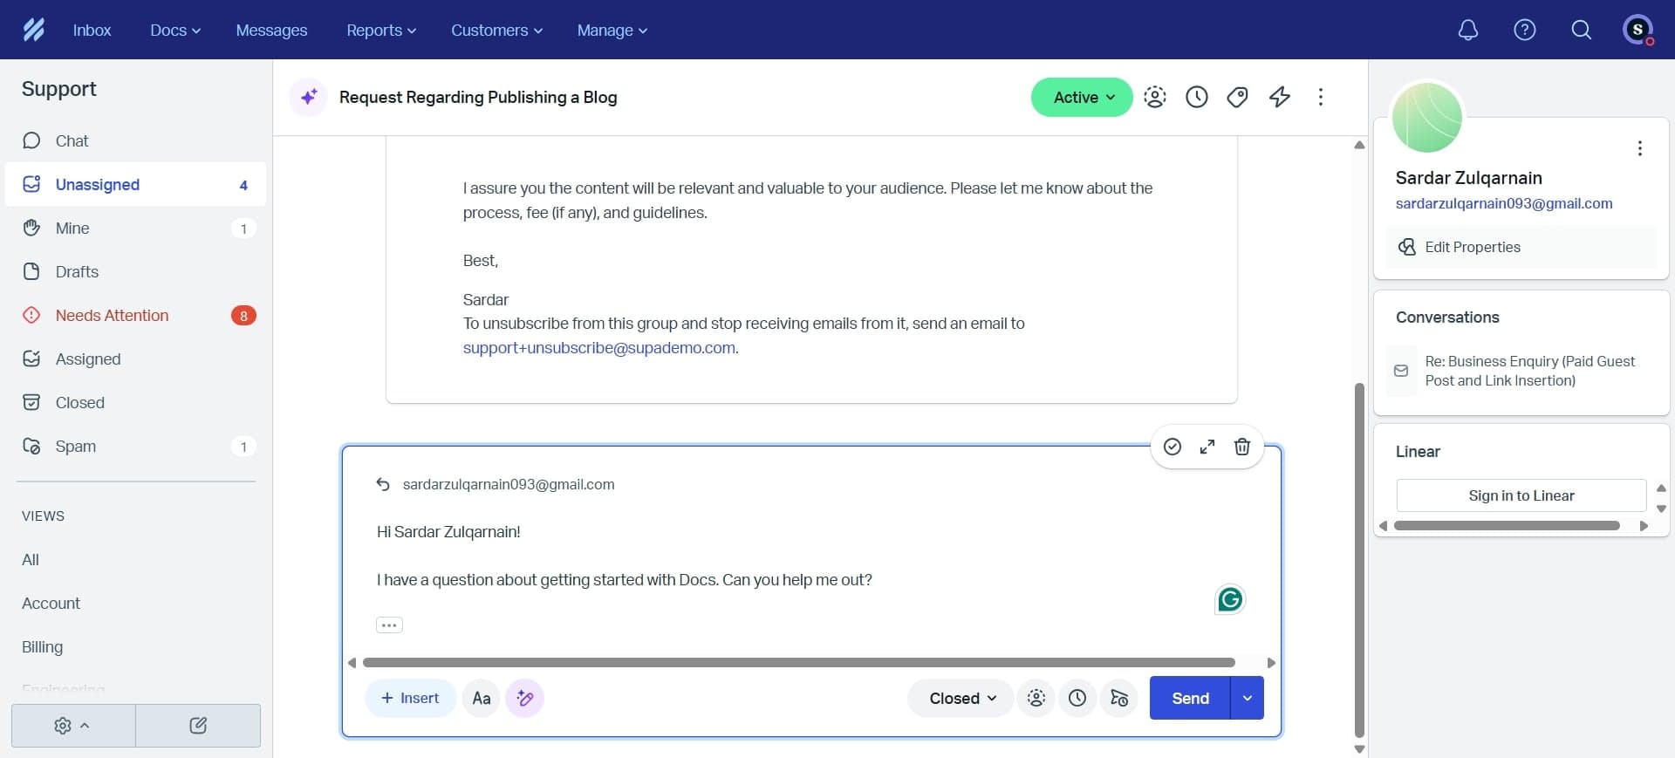Viewport: 1675px width, 758px height.
Task: Click the Help Scout logo
Action: pyautogui.click(x=33, y=30)
